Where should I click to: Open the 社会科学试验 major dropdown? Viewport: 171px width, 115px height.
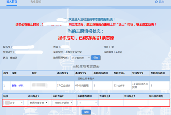(x=63, y=103)
